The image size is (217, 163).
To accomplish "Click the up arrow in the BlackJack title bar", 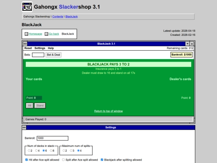I will (x=192, y=44).
